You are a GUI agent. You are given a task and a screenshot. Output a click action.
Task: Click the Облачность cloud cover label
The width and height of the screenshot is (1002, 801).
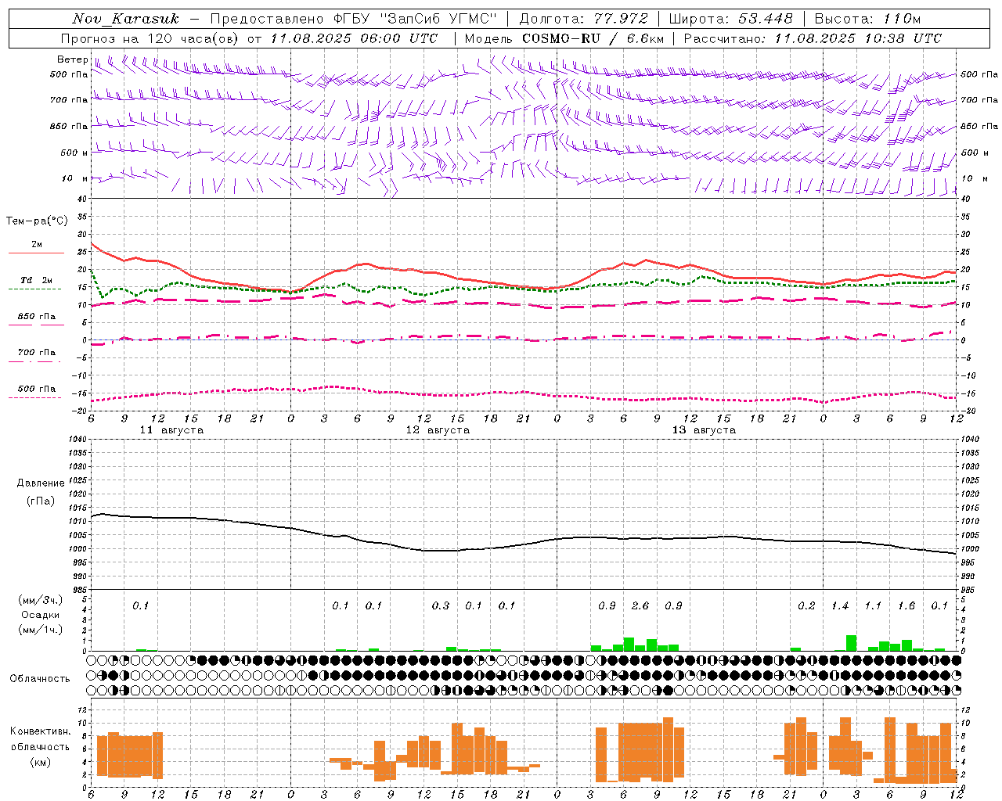coord(40,679)
